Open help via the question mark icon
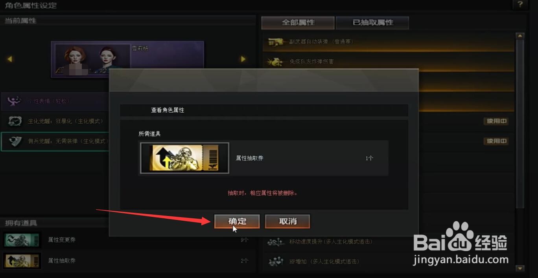538x278 pixels. click(520, 5)
